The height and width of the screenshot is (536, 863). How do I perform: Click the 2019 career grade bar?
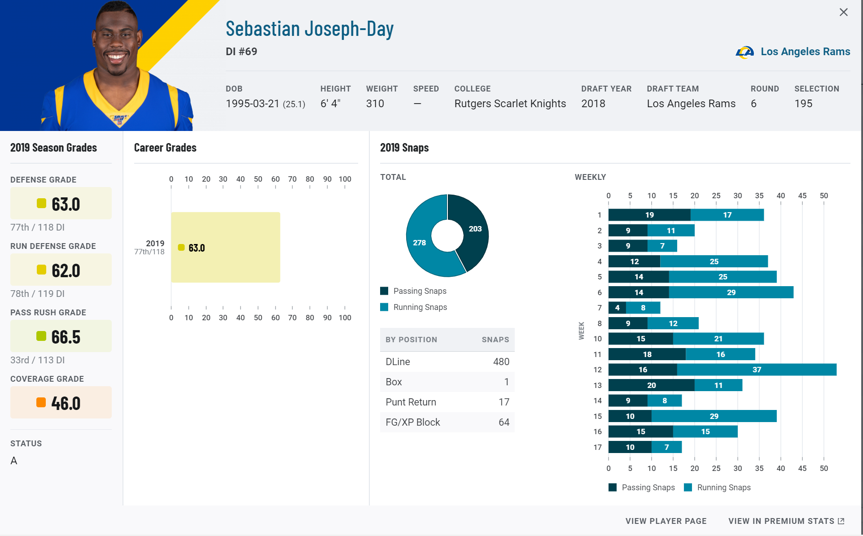[226, 247]
